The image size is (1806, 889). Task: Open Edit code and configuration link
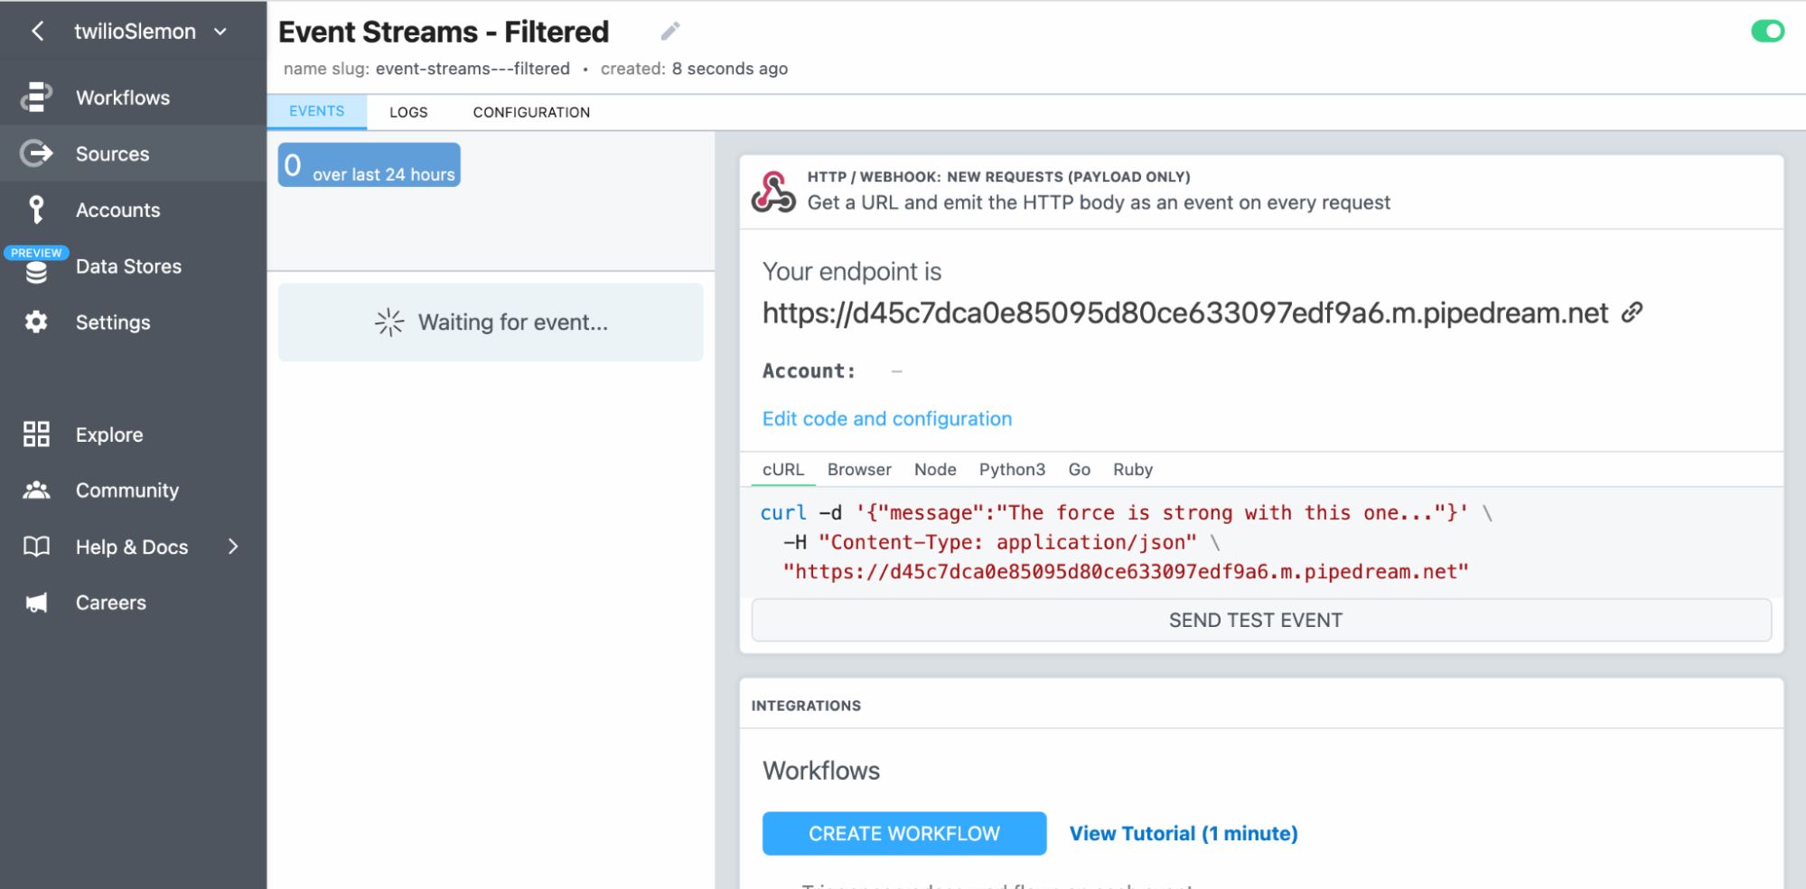pos(887,419)
